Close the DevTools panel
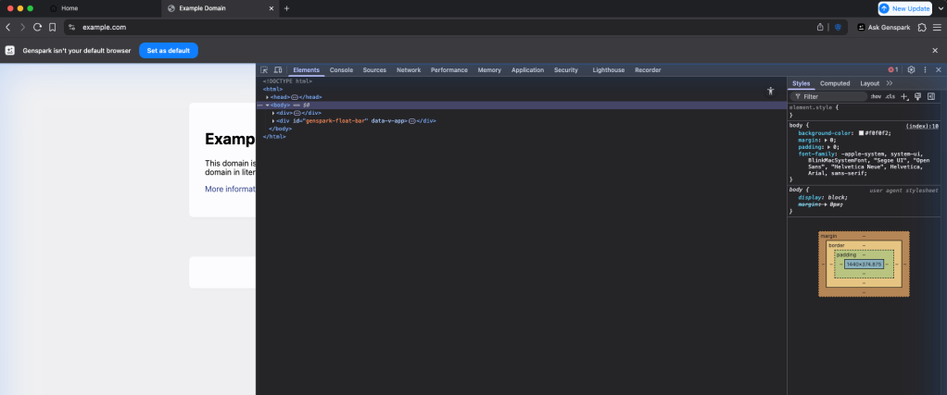Screen dimensions: 947x395 pyautogui.click(x=938, y=70)
